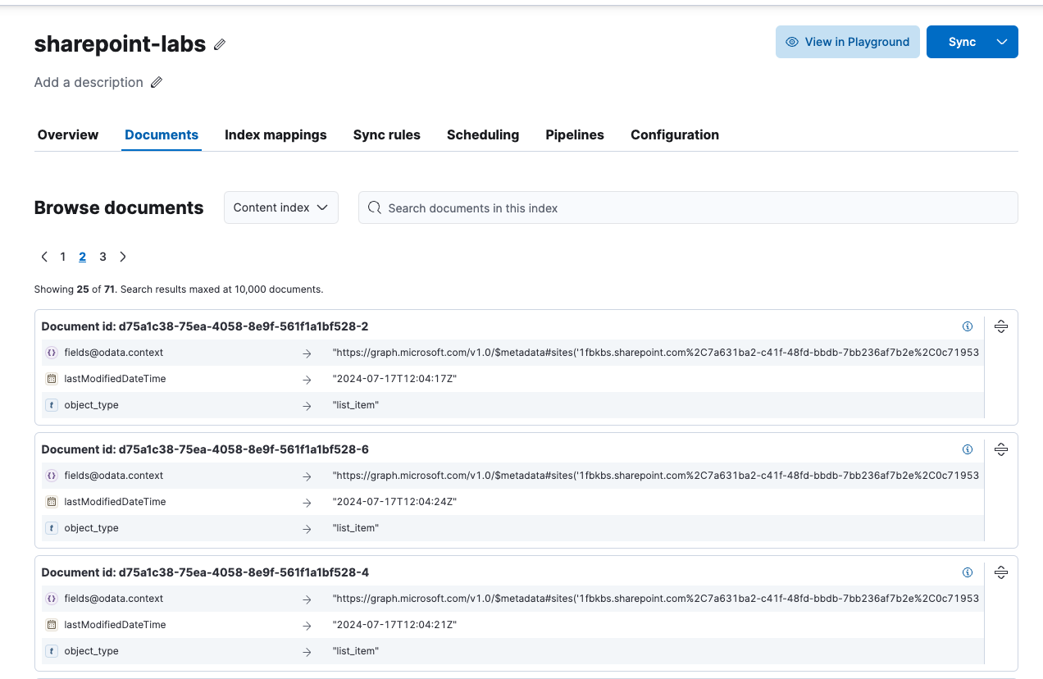Open the Index mappings tab

pyautogui.click(x=276, y=134)
